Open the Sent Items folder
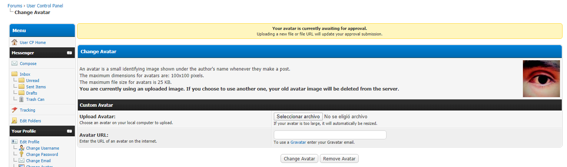 36,87
